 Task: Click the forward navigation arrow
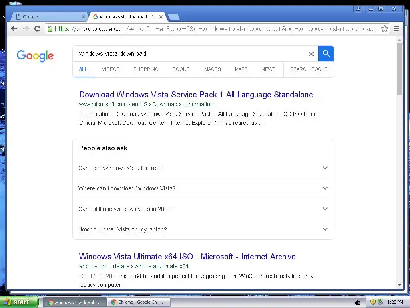pyautogui.click(x=26, y=29)
